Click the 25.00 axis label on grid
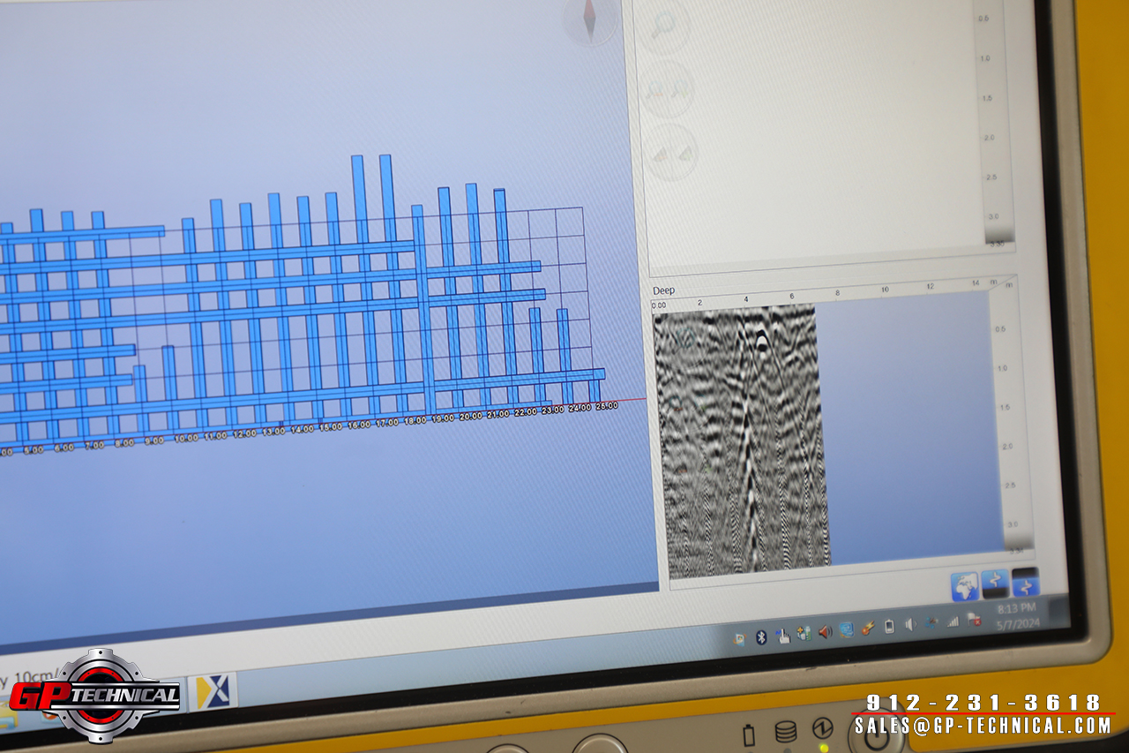 pos(606,406)
